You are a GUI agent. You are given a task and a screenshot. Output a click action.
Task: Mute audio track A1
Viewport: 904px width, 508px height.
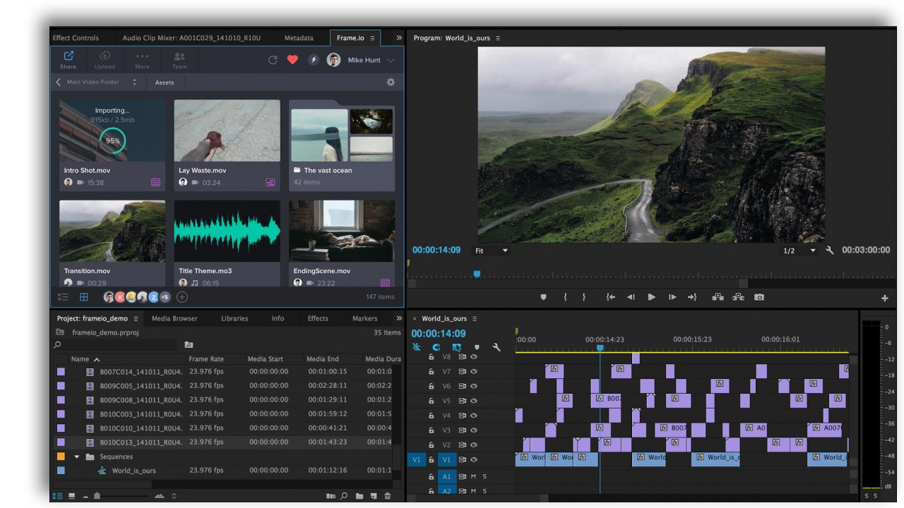click(473, 476)
